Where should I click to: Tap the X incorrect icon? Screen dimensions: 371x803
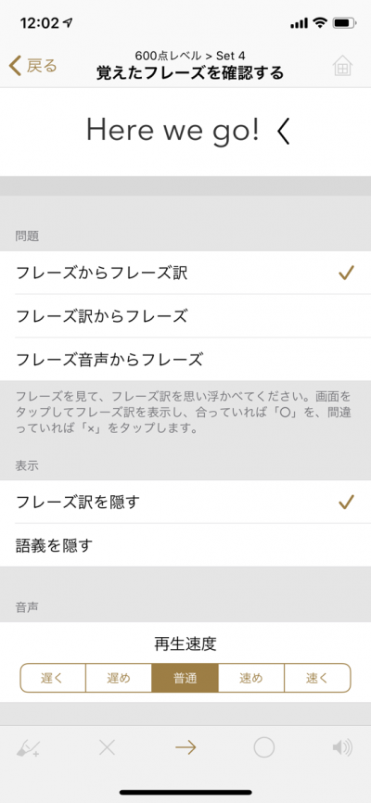coord(107,748)
